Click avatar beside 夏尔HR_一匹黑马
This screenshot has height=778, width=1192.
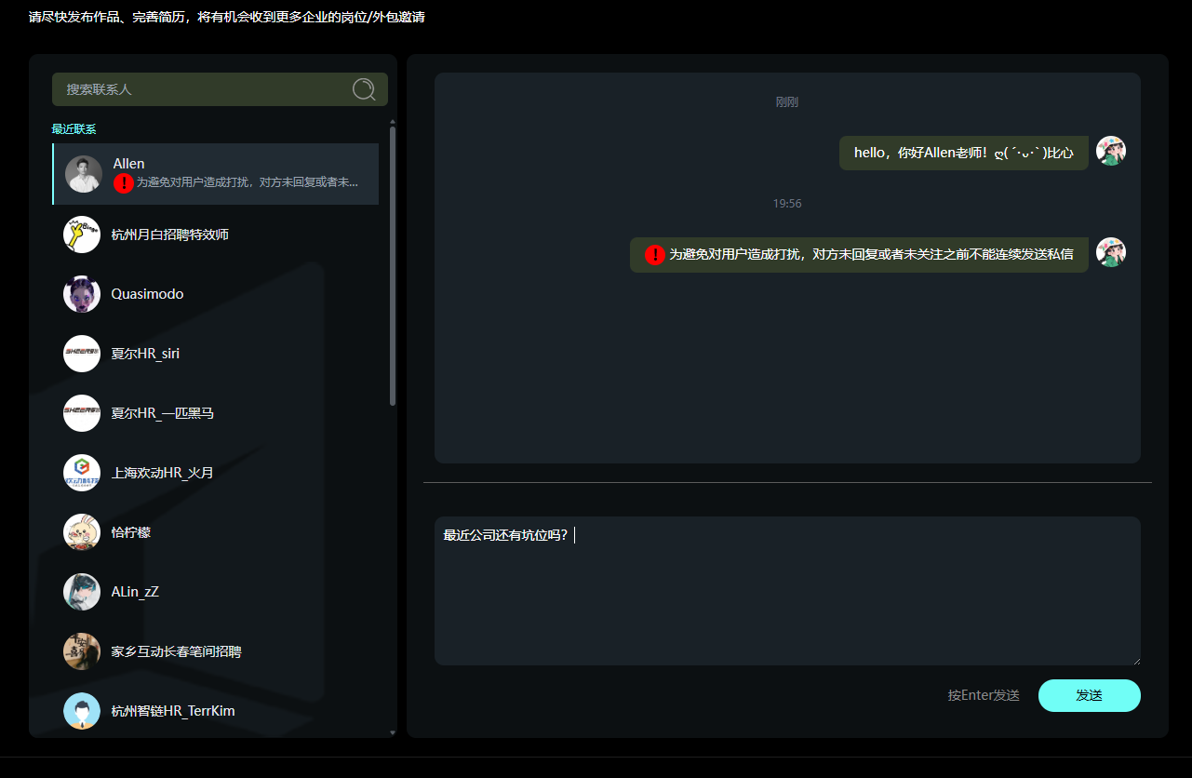click(x=82, y=413)
